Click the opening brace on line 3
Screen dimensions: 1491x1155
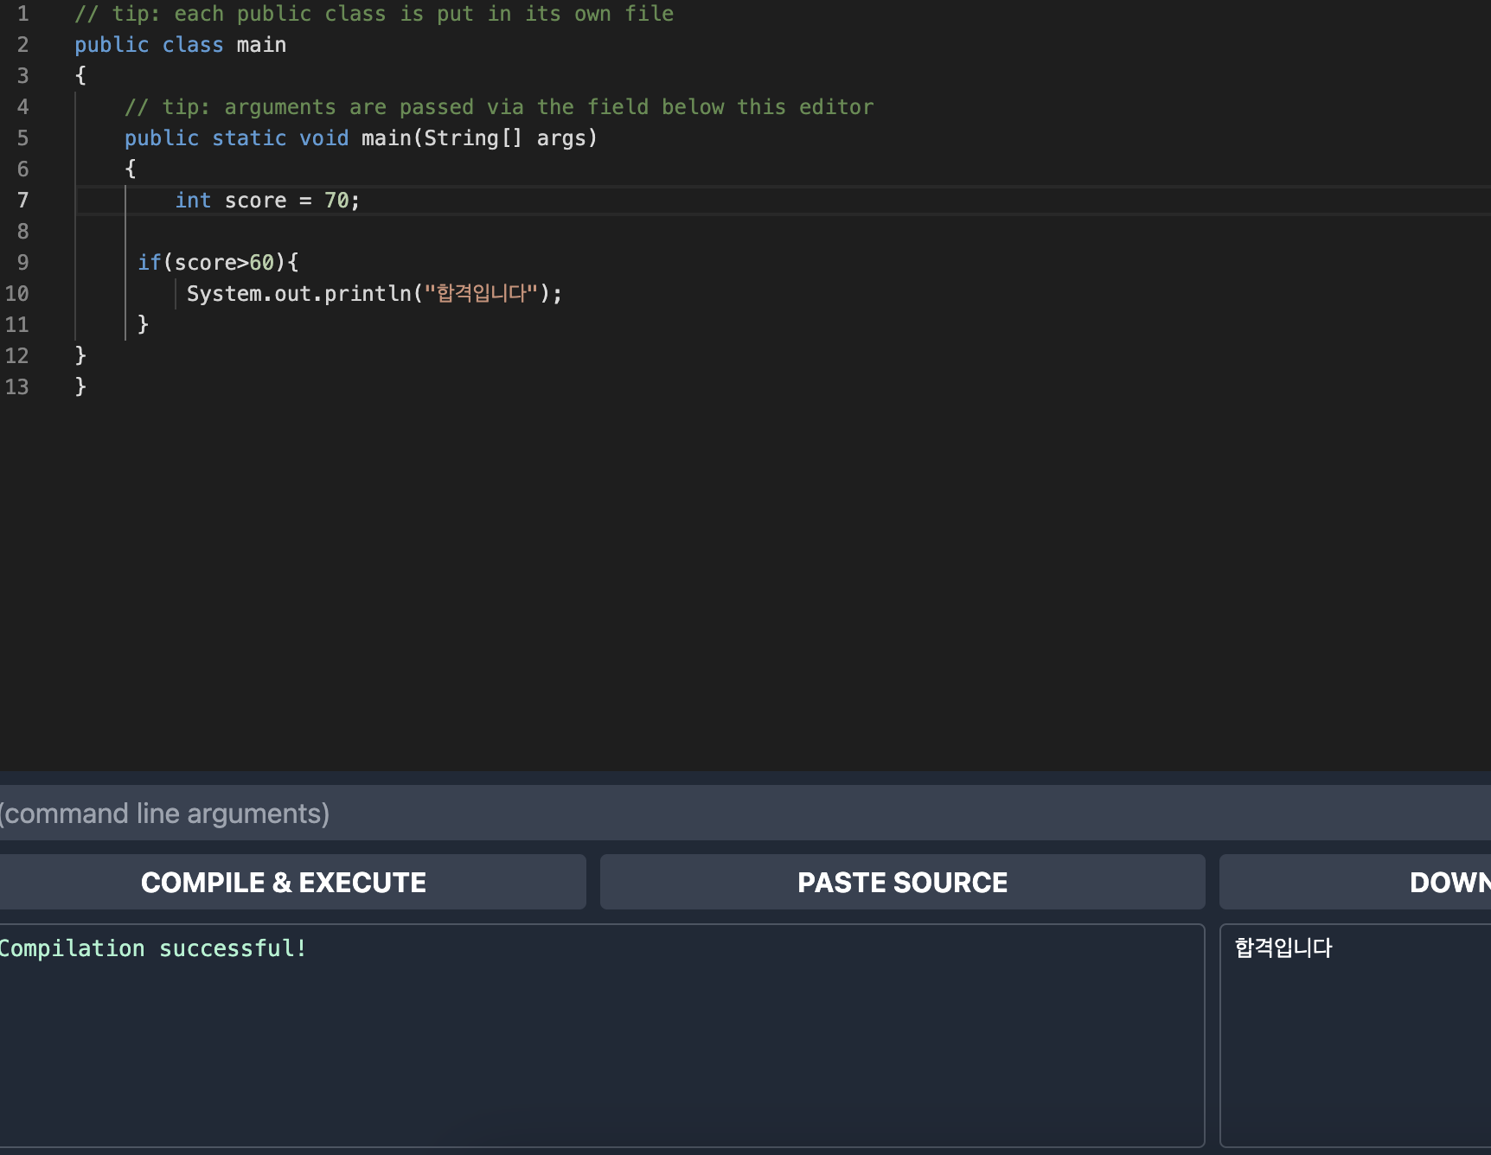click(x=80, y=76)
